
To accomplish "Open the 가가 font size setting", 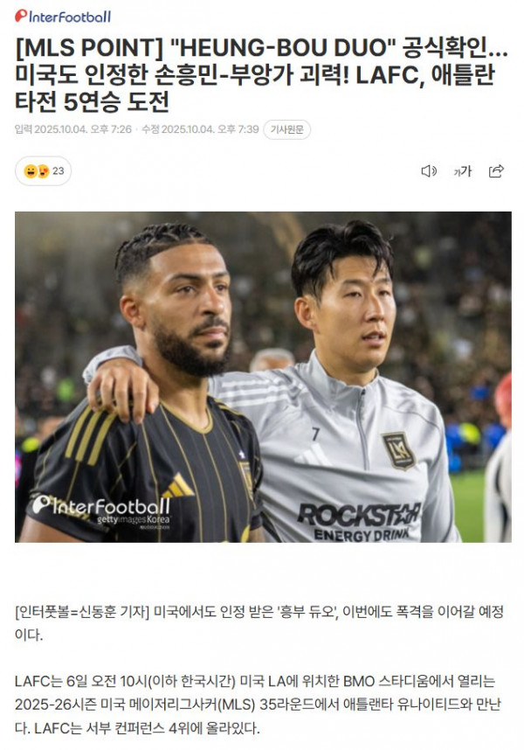I will pyautogui.click(x=462, y=171).
